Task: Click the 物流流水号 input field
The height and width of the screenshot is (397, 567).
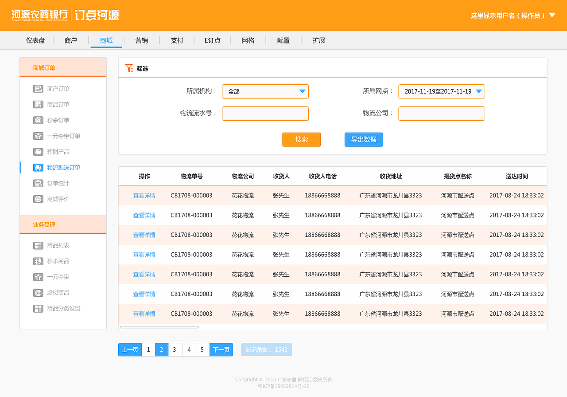Action: pos(265,114)
